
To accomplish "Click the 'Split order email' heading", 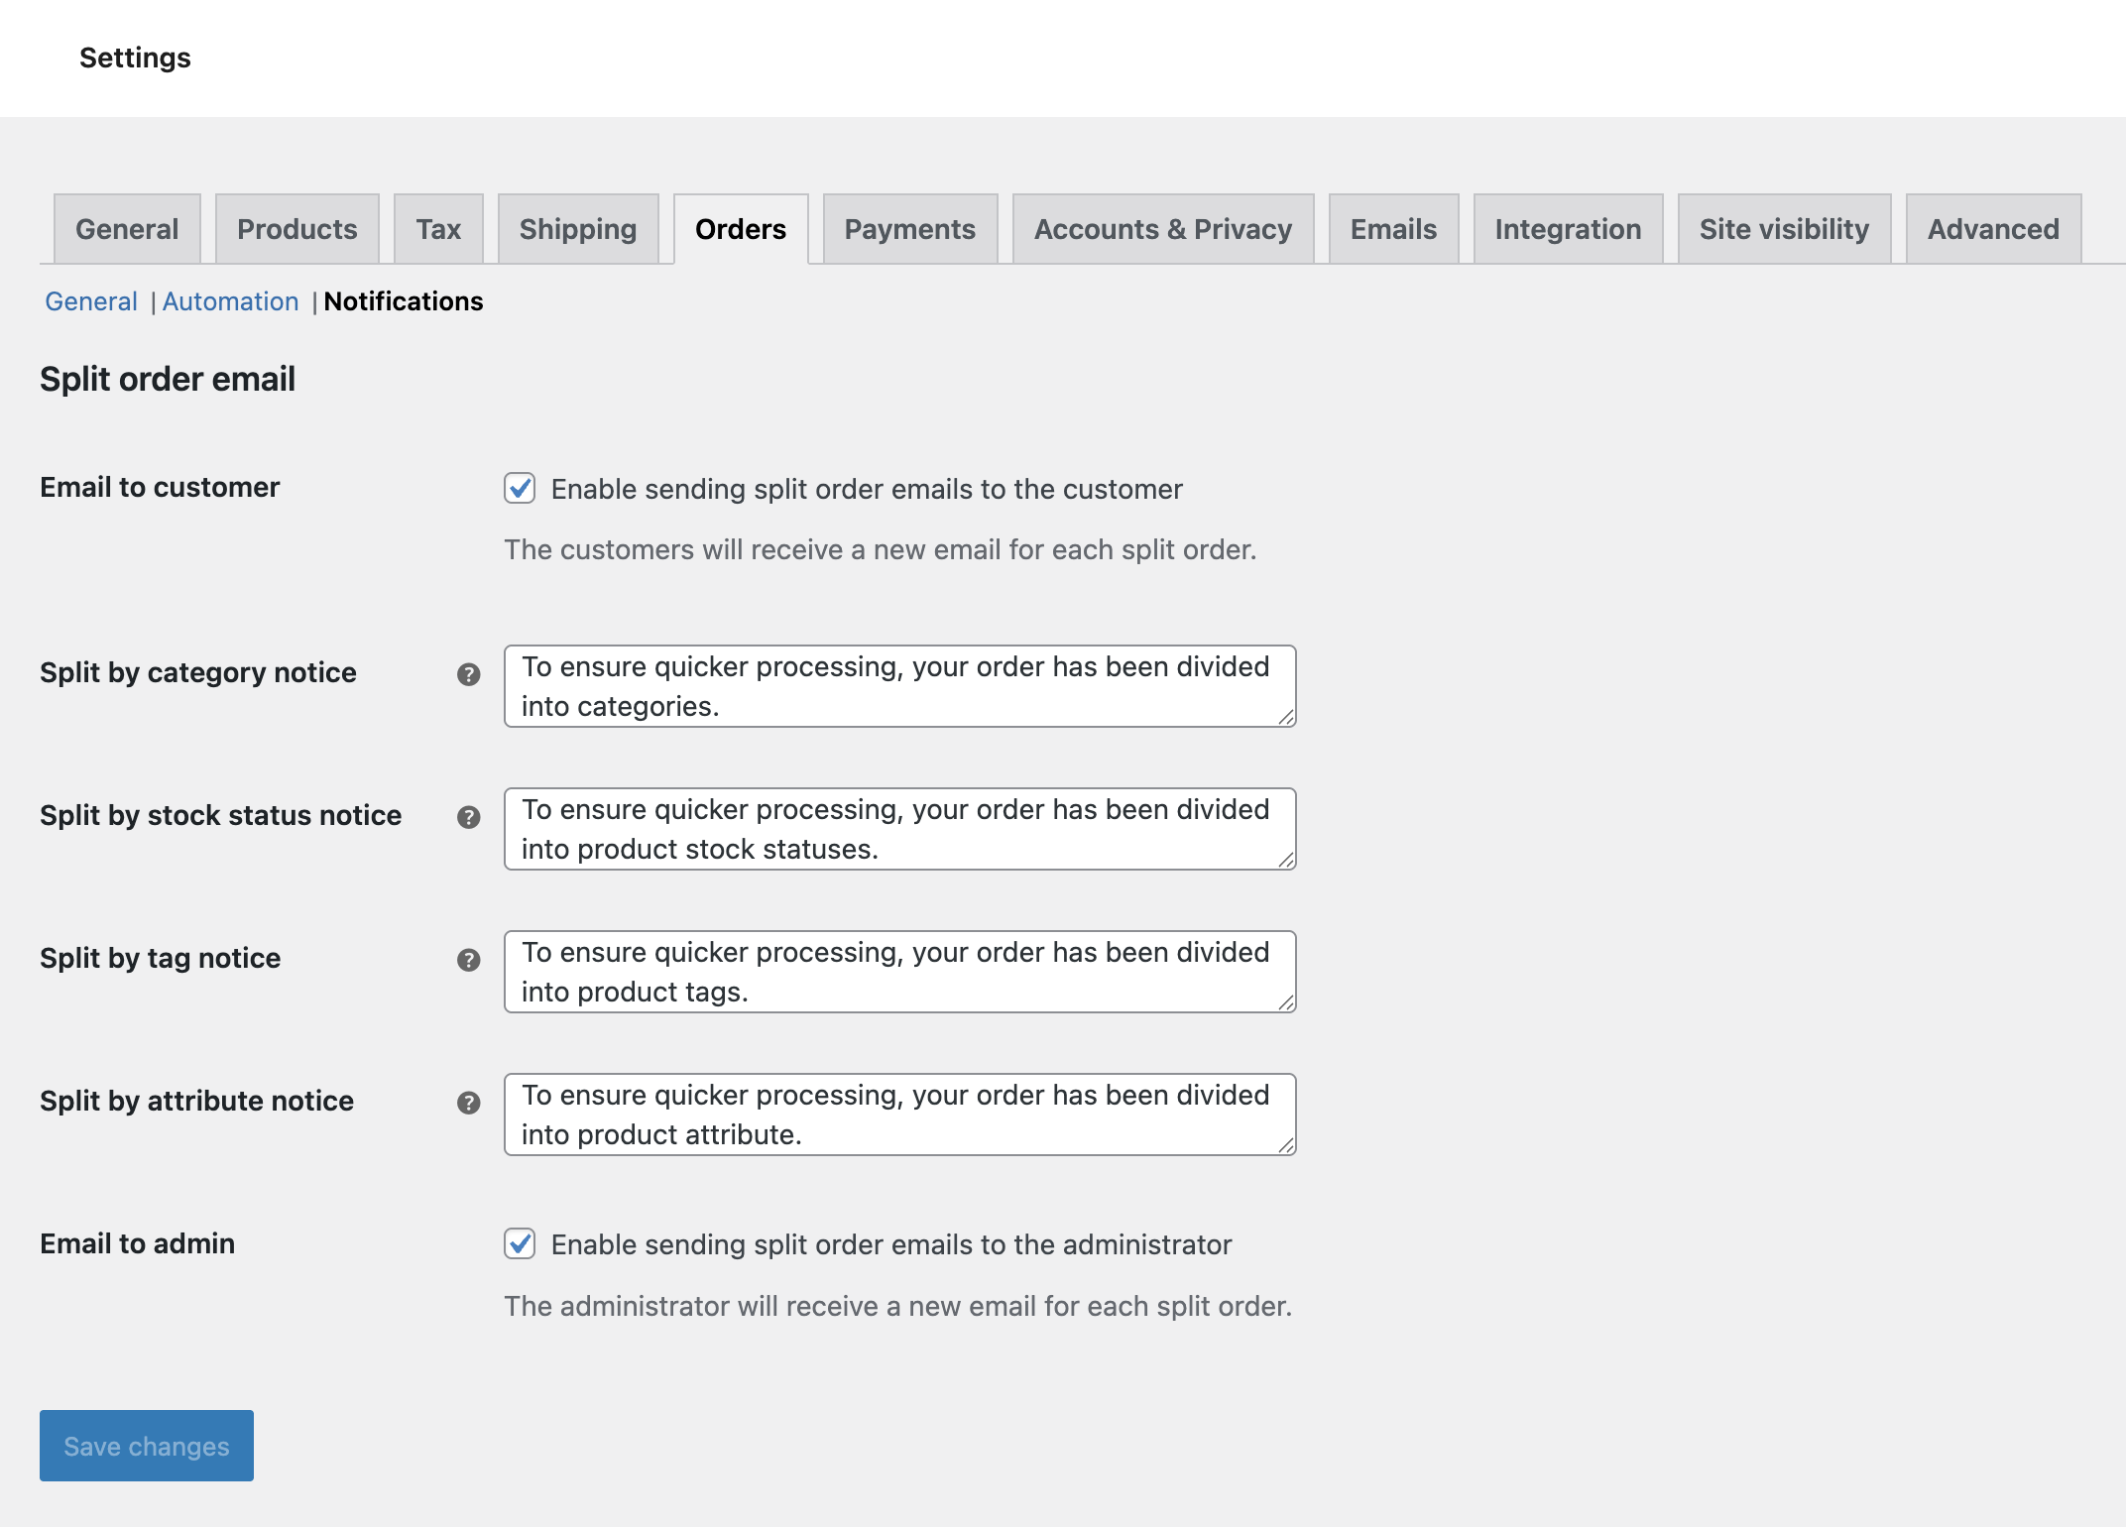I will pos(168,379).
